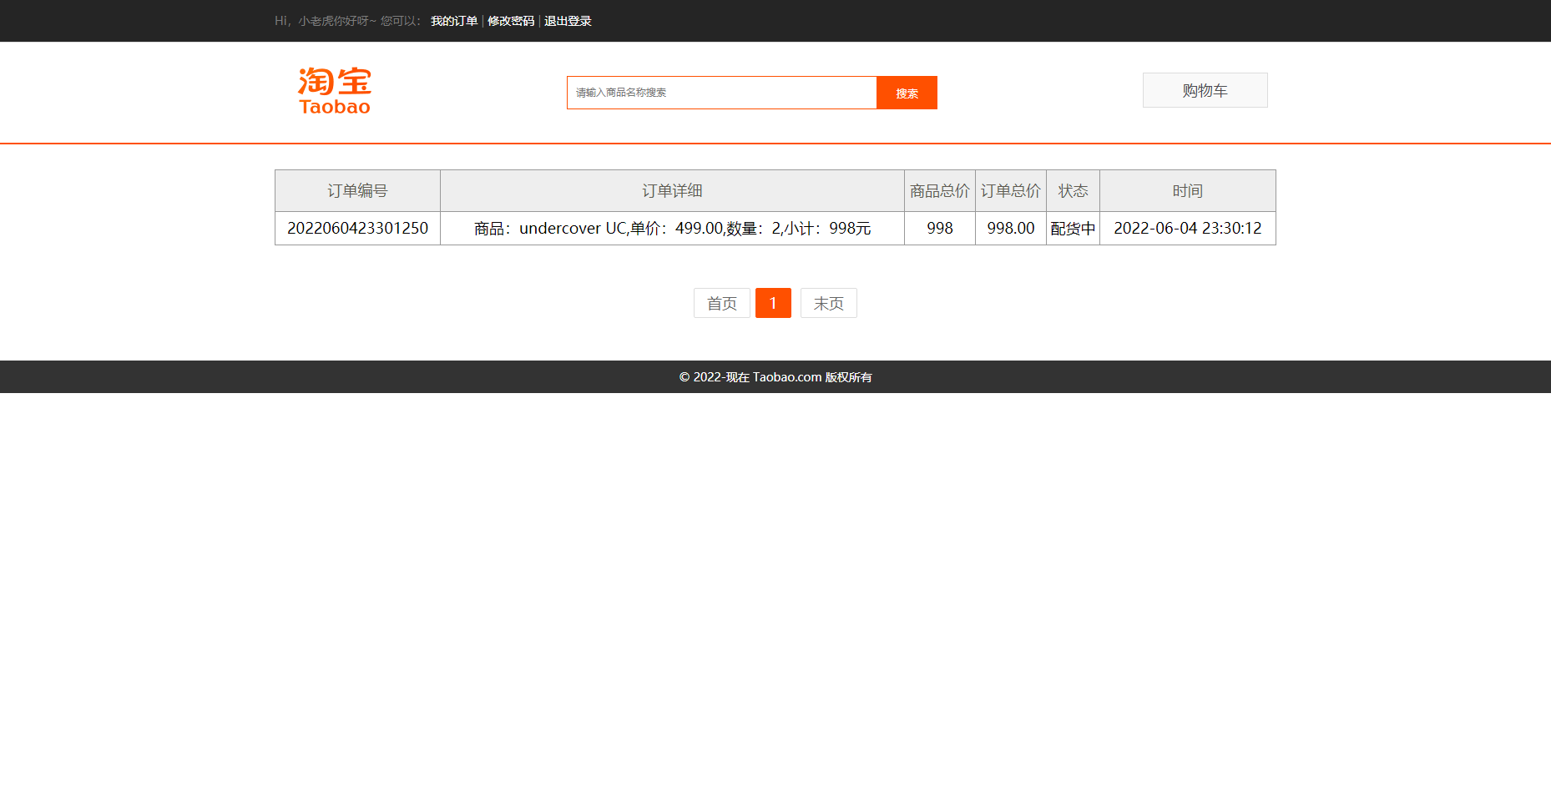Click the 商品总价 column header
This screenshot has height=797, width=1551.
tap(940, 191)
